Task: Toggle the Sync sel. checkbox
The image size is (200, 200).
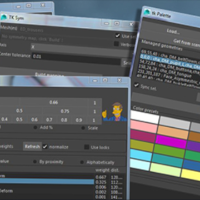Action: click(137, 85)
